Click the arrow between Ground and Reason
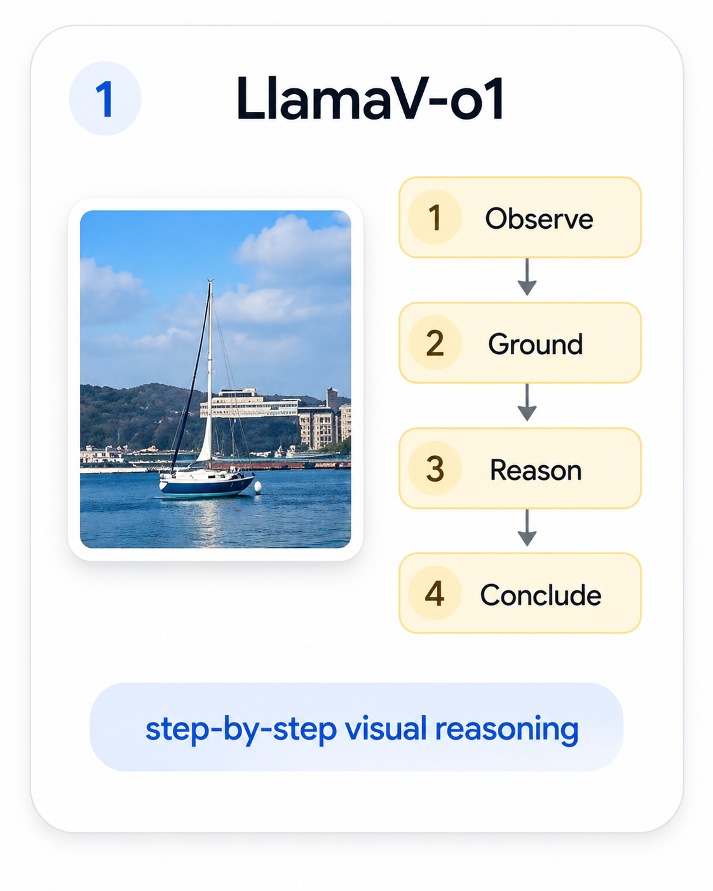 pos(527,403)
